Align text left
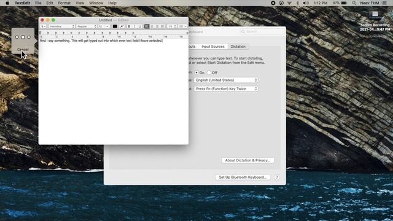This screenshot has height=221, width=393. click(x=147, y=26)
